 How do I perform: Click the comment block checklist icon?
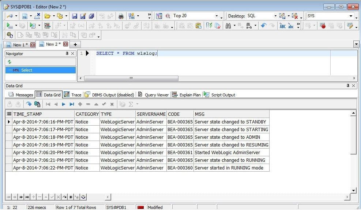pos(209,26)
